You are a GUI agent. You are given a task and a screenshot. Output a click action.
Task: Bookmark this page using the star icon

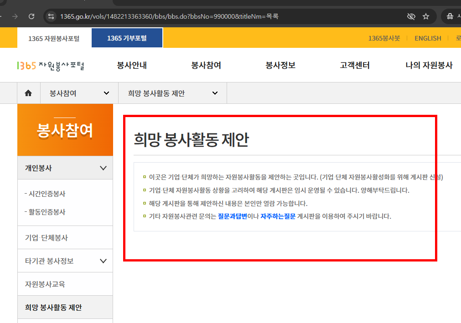tap(426, 16)
